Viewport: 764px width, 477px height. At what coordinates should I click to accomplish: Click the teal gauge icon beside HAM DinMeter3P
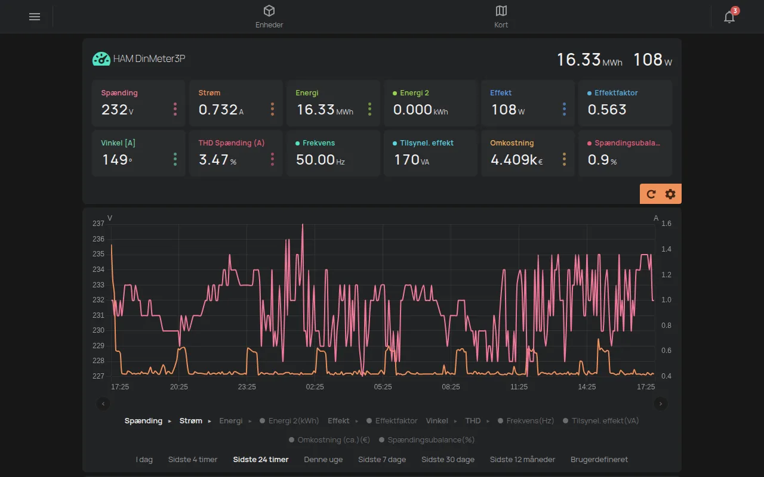[101, 58]
